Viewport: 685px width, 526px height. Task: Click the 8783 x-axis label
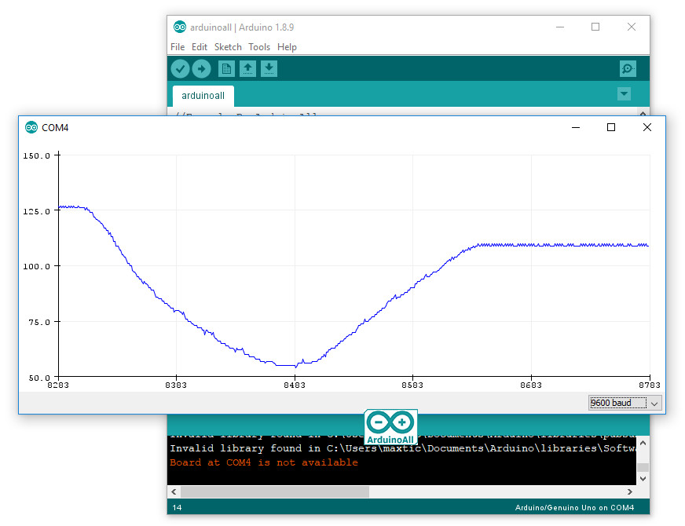650,385
